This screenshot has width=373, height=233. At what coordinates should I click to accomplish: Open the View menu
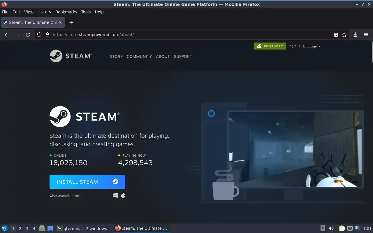29,12
